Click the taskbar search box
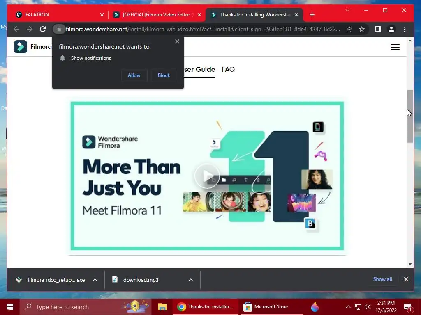The width and height of the screenshot is (421, 315). pyautogui.click(x=86, y=307)
